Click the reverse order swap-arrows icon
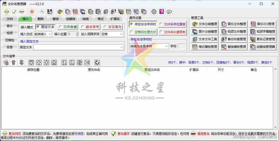This screenshot has width=279, height=141. 80,63
